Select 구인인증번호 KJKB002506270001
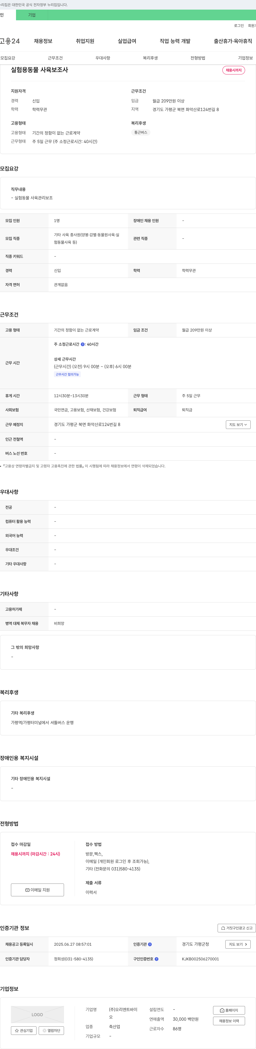The image size is (256, 1049). coord(200,959)
